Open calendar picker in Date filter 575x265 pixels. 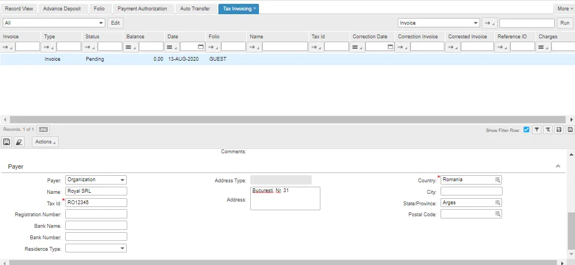tap(201, 47)
